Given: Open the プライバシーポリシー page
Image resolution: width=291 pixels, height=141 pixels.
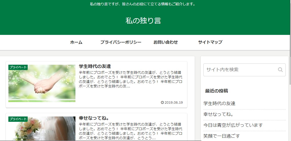Looking at the screenshot, I should pos(121,42).
